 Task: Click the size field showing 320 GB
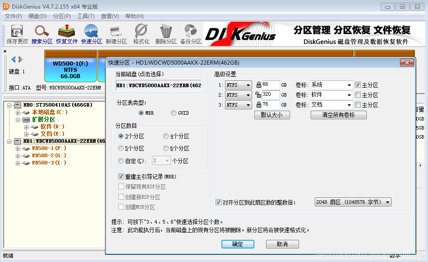click(x=271, y=94)
